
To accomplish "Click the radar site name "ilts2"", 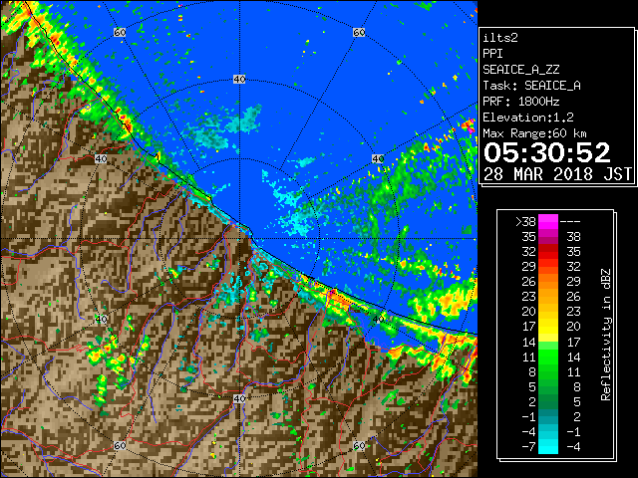I will pyautogui.click(x=500, y=38).
